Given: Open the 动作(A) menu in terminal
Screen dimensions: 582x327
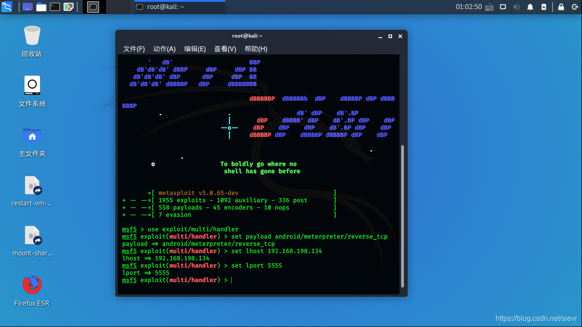Looking at the screenshot, I should [x=164, y=49].
